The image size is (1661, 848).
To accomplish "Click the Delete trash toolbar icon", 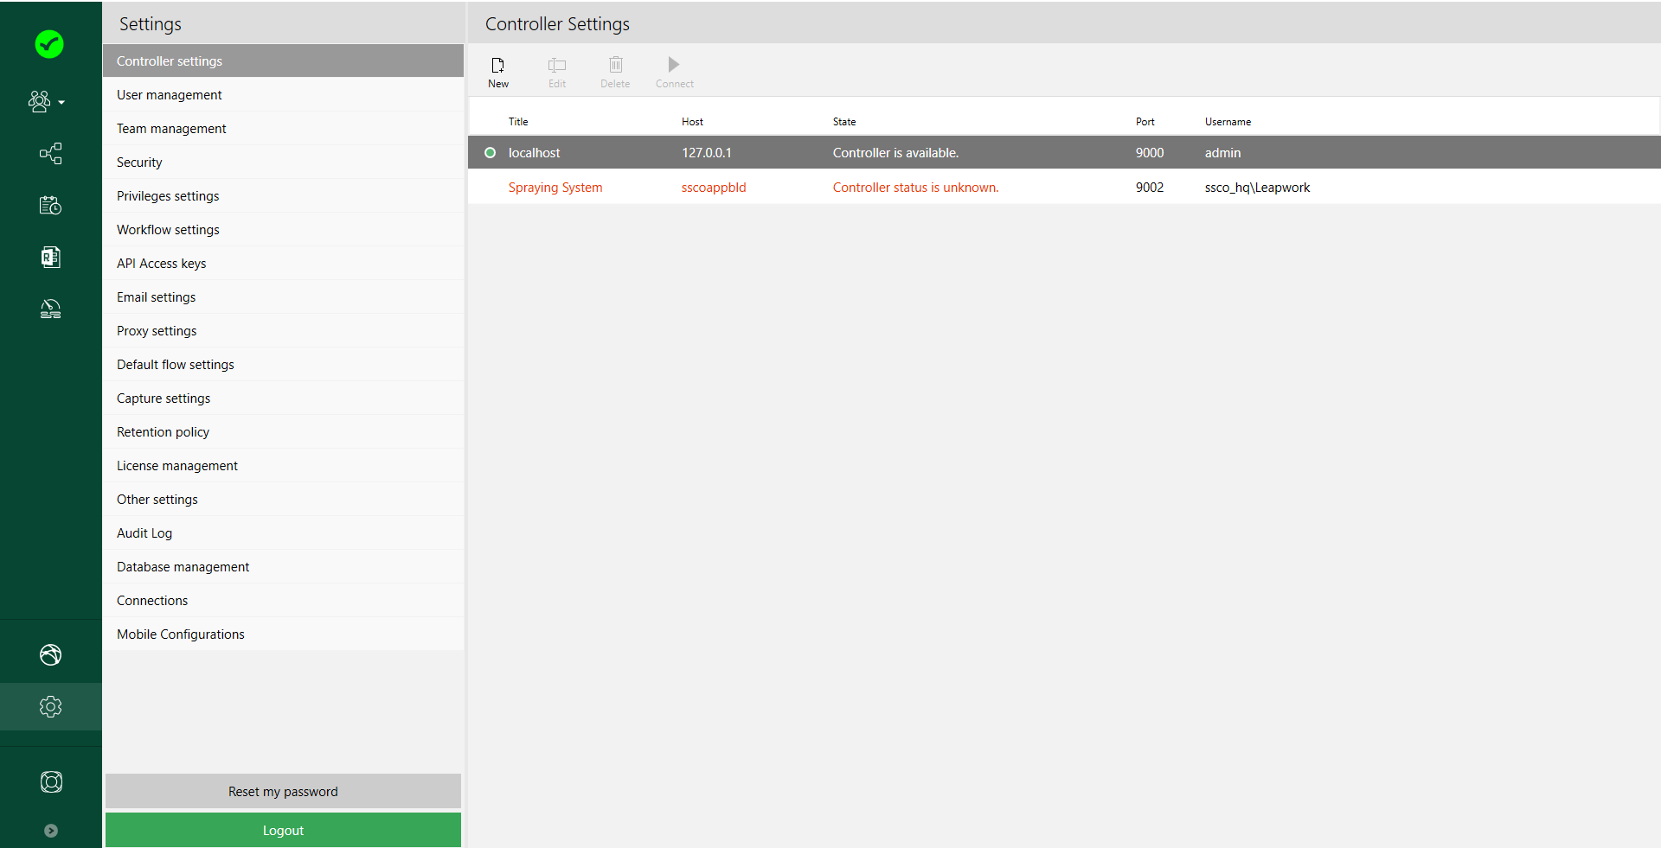I will (x=615, y=72).
